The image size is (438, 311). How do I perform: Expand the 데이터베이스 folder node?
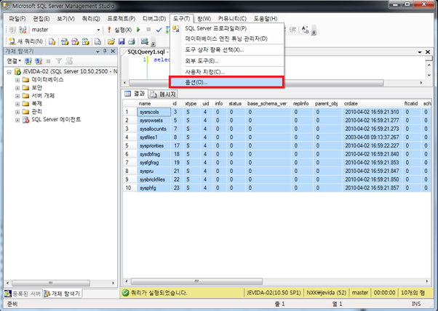[17, 80]
